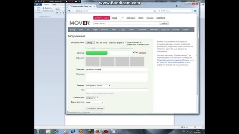
Task: Click the Paste clipboard icon in WordPad
Action: [38, 9]
